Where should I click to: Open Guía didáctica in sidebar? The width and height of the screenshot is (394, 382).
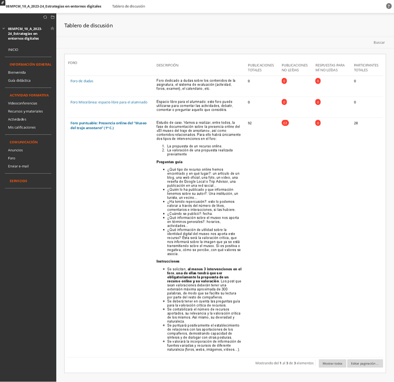pyautogui.click(x=19, y=81)
